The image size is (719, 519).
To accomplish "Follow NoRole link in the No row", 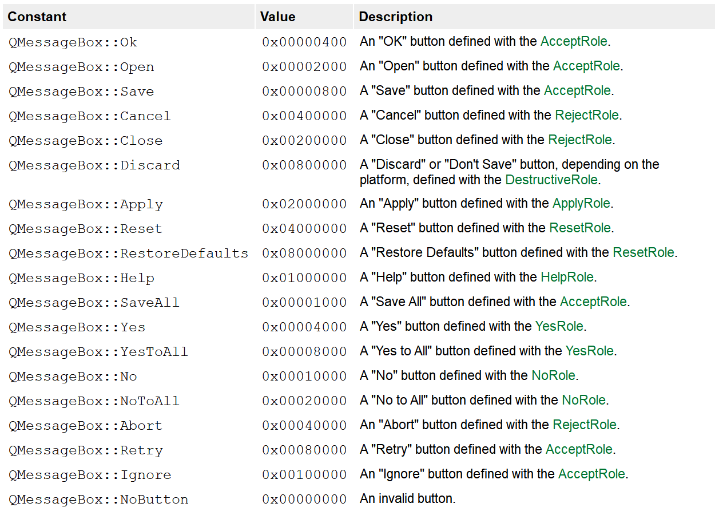I will [553, 375].
